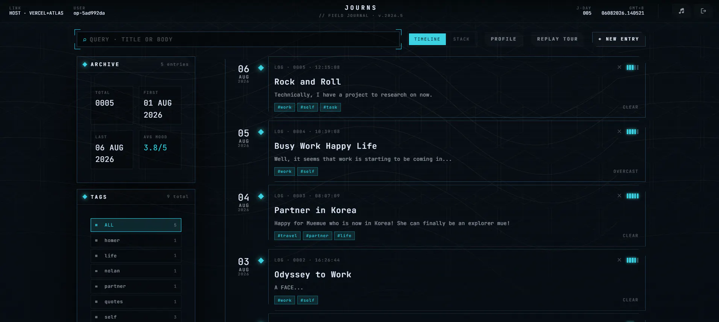Click the AVG MOOD 3.8/5 value

click(x=155, y=148)
